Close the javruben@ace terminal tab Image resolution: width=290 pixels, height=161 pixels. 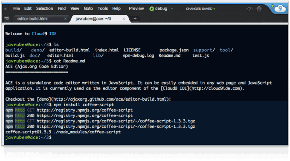point(124,19)
